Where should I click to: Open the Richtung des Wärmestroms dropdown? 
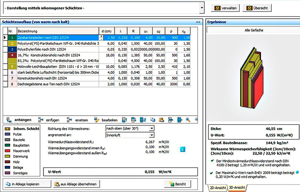[x=152, y=128]
